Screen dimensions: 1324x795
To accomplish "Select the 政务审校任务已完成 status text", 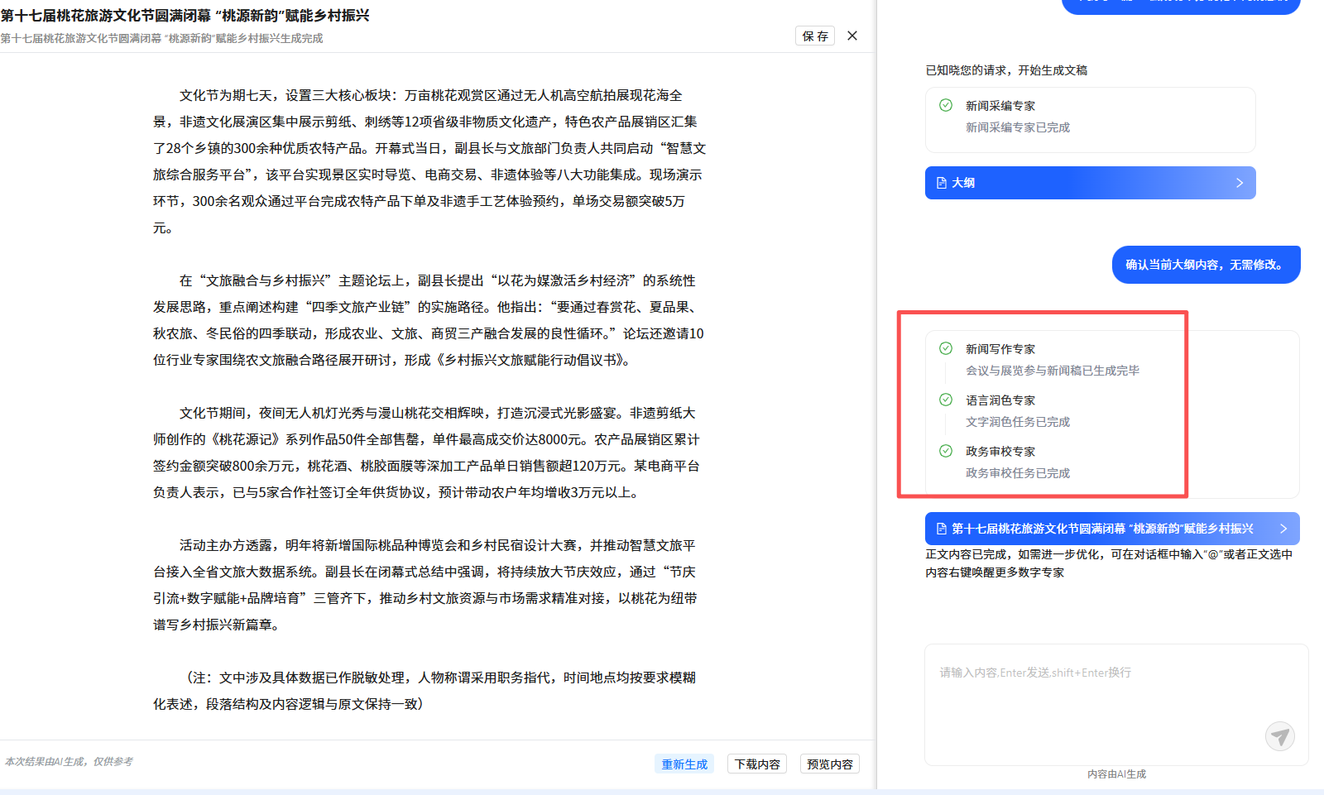I will [x=1018, y=473].
